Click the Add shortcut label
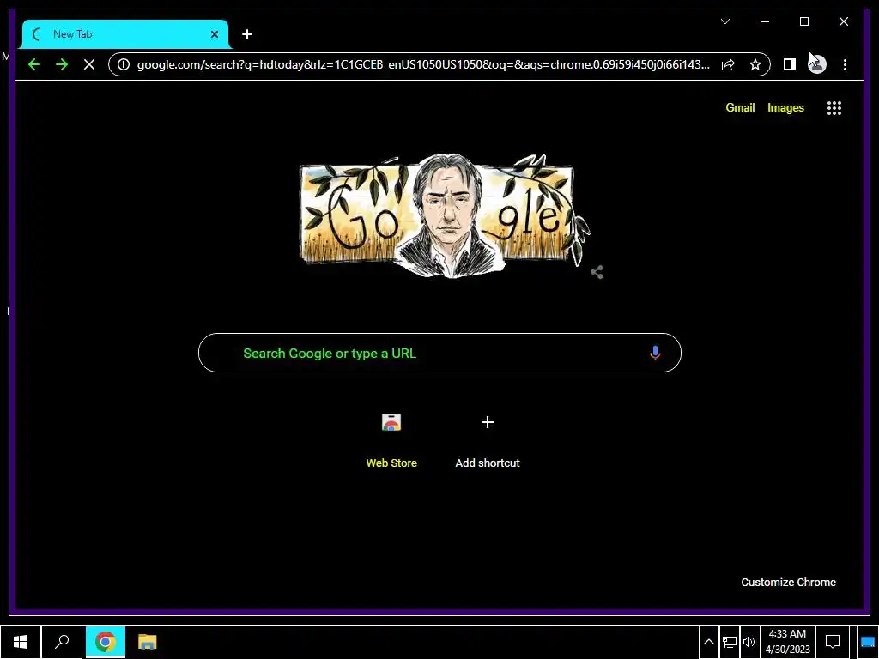879x659 pixels. click(x=488, y=463)
